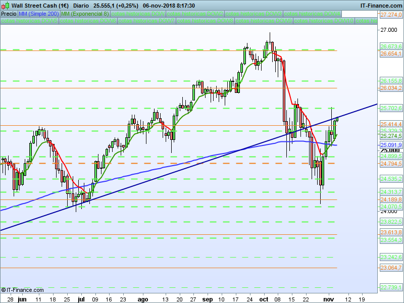The image size is (404, 303).
Task: Click the 26.155,8 green price tag
Action: [391, 81]
